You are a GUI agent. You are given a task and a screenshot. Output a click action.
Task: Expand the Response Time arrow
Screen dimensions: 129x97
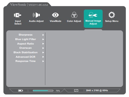coord(43,61)
